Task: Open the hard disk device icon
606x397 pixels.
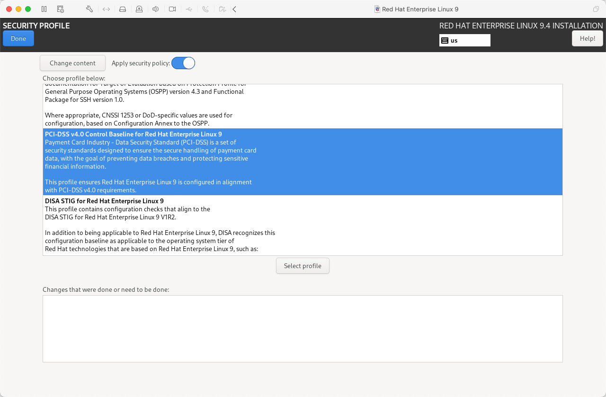Action: (x=123, y=9)
